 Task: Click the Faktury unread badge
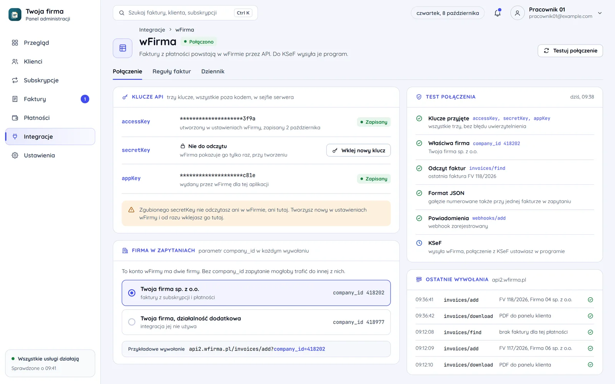[x=85, y=99]
